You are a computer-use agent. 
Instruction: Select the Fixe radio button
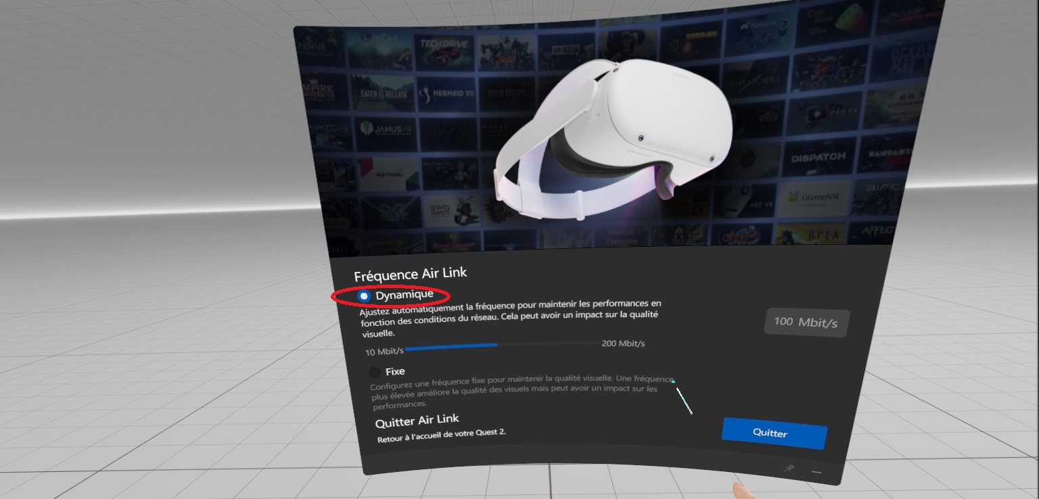click(375, 372)
